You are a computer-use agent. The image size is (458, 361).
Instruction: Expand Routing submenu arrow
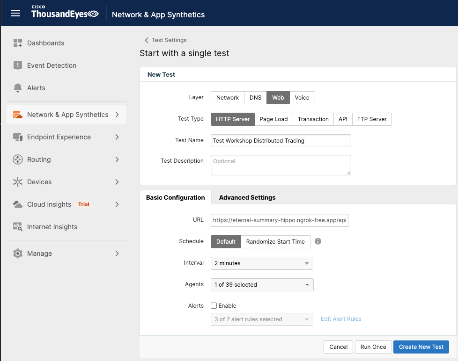(117, 159)
